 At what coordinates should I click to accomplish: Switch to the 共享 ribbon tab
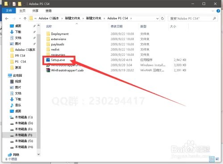coord(35,11)
